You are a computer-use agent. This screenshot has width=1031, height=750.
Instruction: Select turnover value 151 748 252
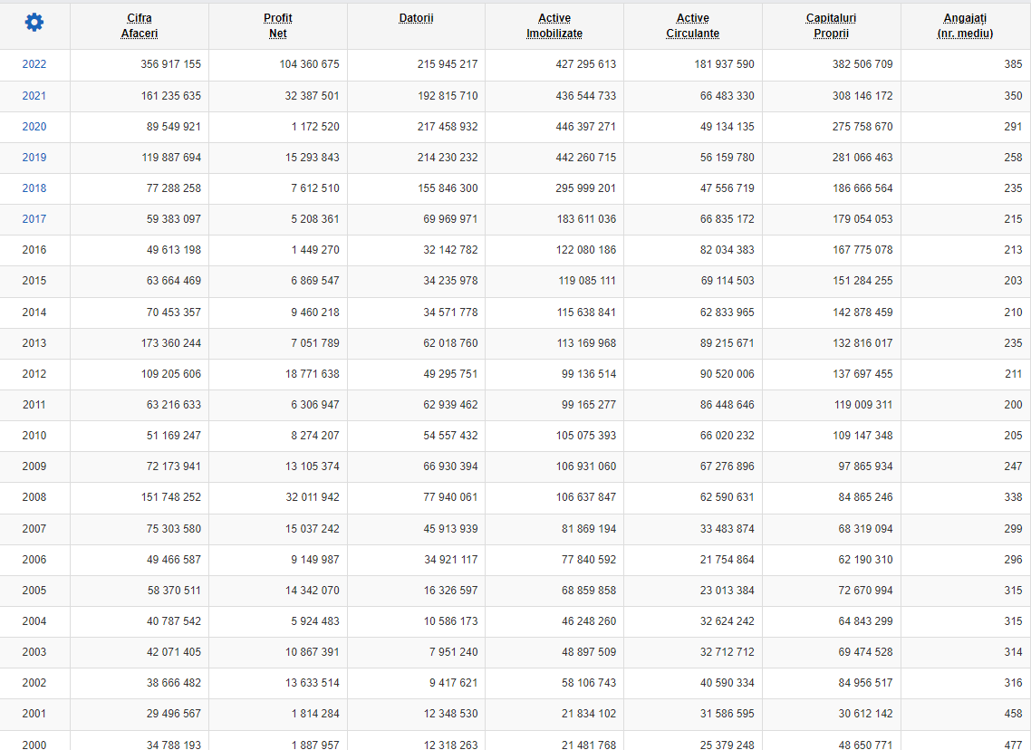(171, 498)
